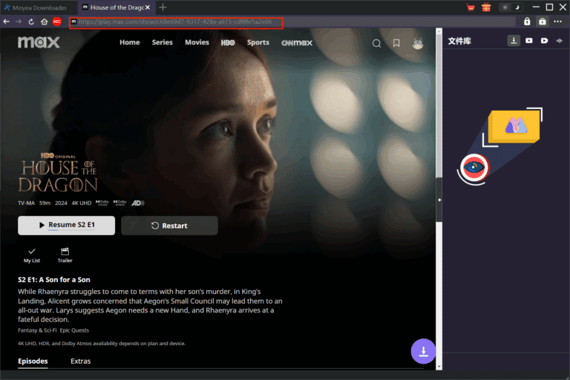Open the audio files view in library
Viewport: 570px width, 380px height.
560,41
